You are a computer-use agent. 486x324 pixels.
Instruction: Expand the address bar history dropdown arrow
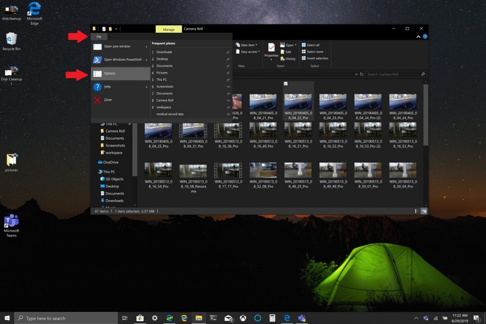pos(356,74)
